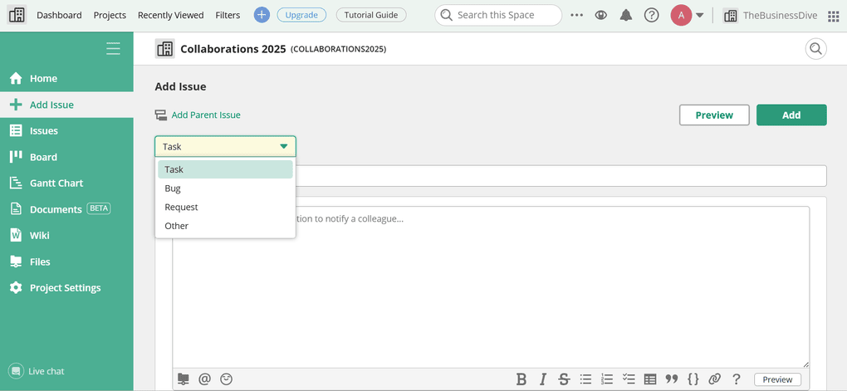This screenshot has width=847, height=391.
Task: Open the Projects top menu
Action: click(110, 15)
